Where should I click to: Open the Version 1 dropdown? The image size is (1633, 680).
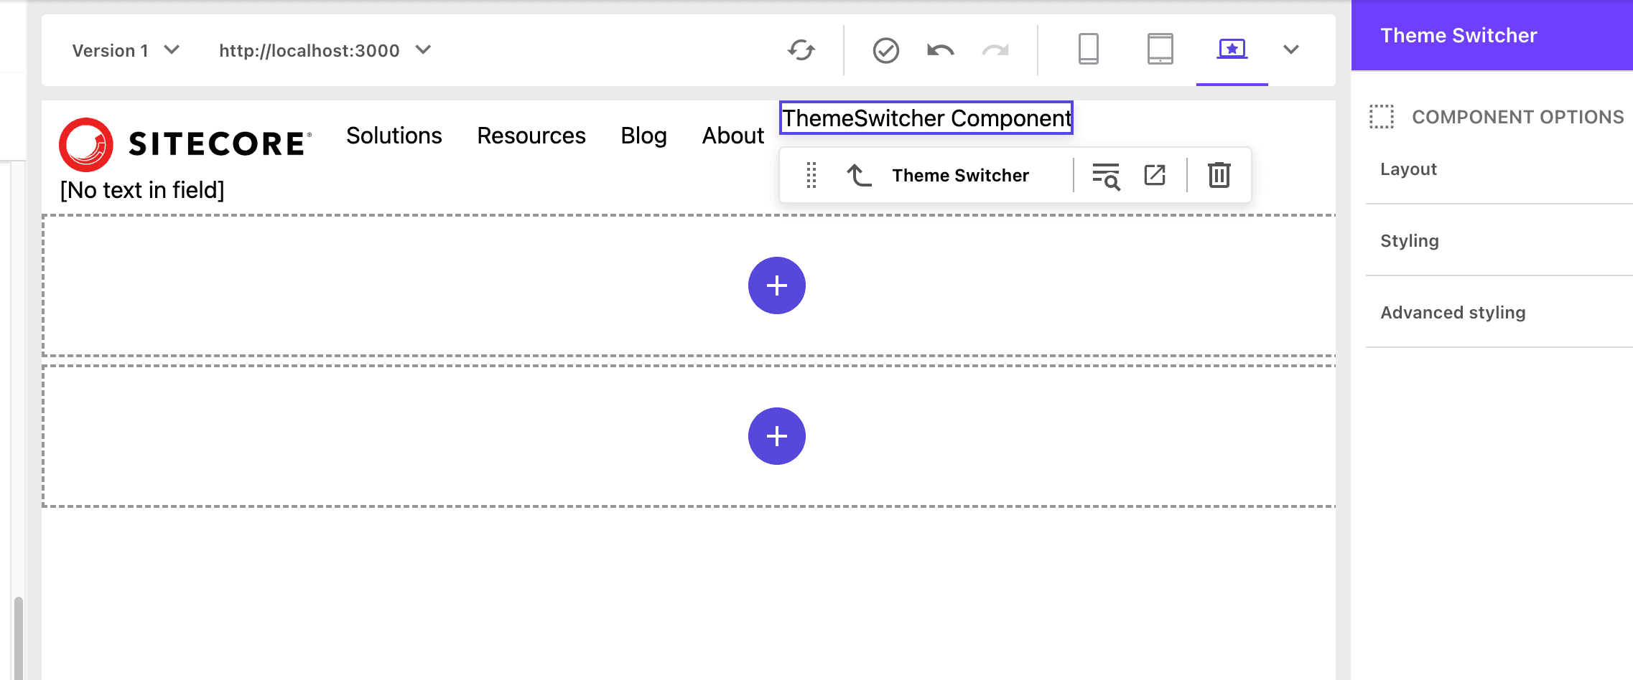pyautogui.click(x=126, y=50)
